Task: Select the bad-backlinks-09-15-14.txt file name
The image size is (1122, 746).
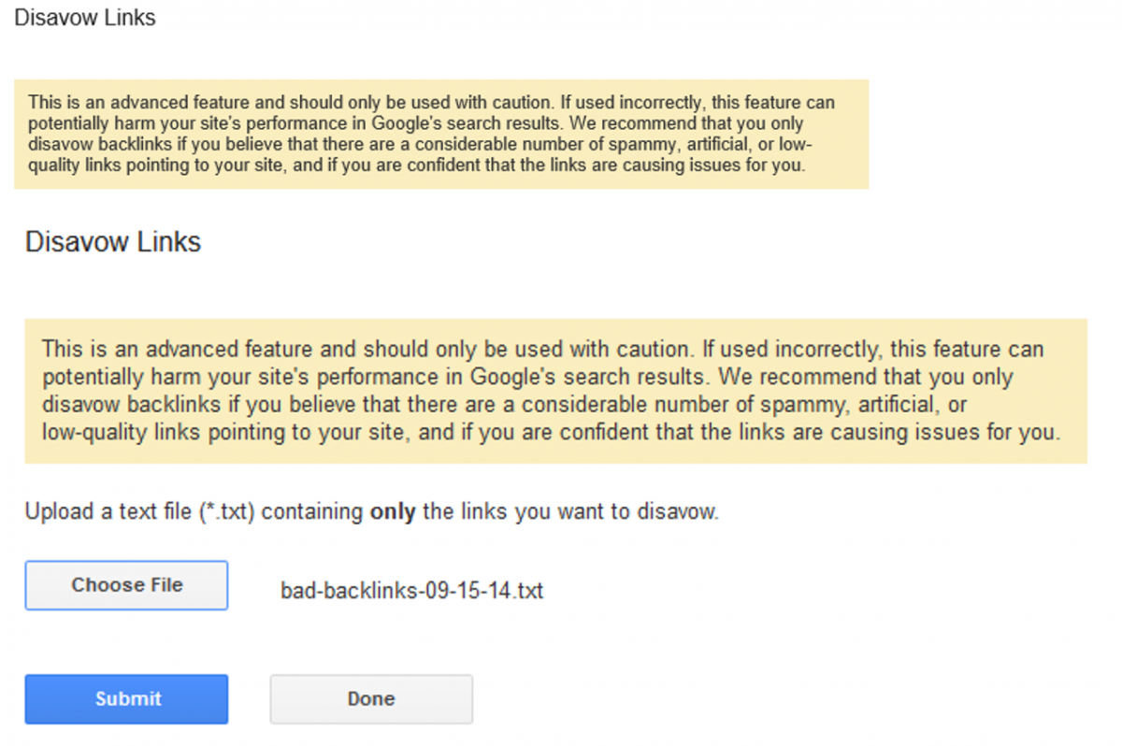Action: tap(411, 591)
